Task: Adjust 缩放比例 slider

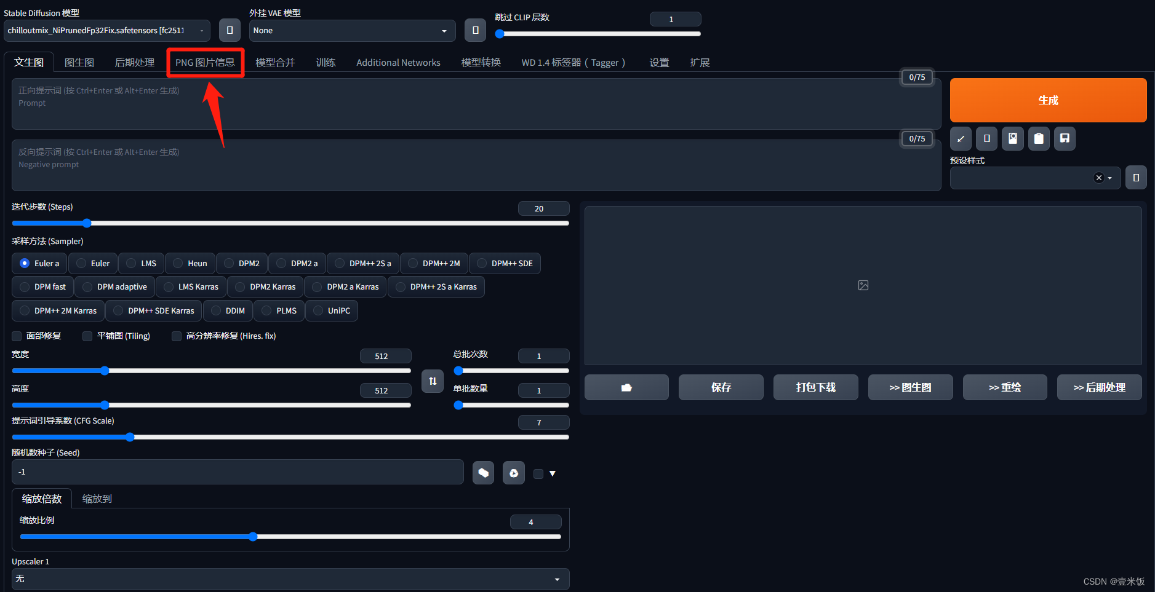Action: 290,537
